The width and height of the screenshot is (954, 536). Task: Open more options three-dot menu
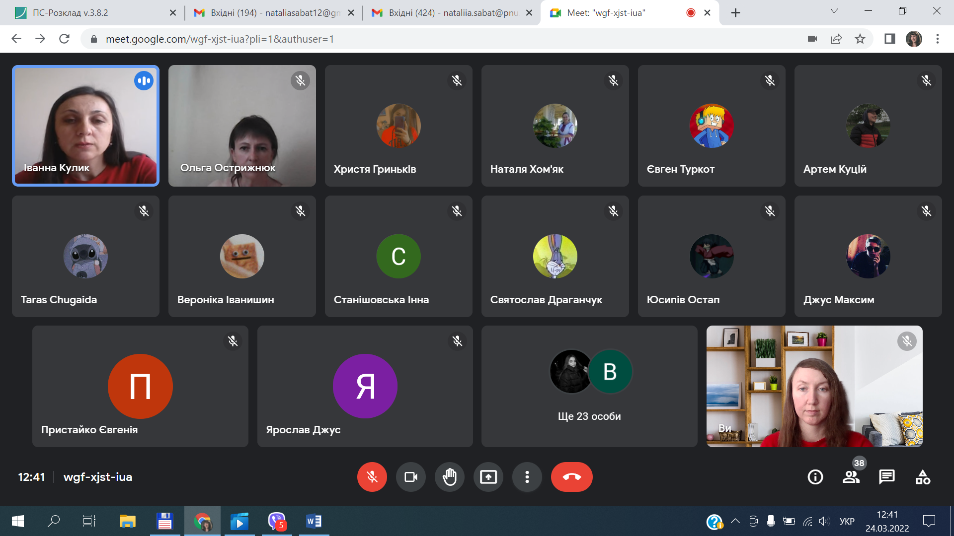[x=527, y=477]
